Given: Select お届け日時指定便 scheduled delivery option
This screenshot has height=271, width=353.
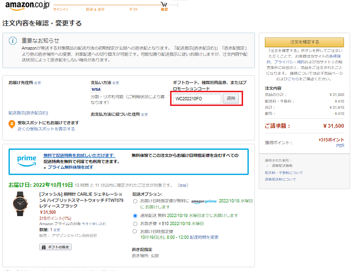Looking at the screenshot, I should 135,231.
